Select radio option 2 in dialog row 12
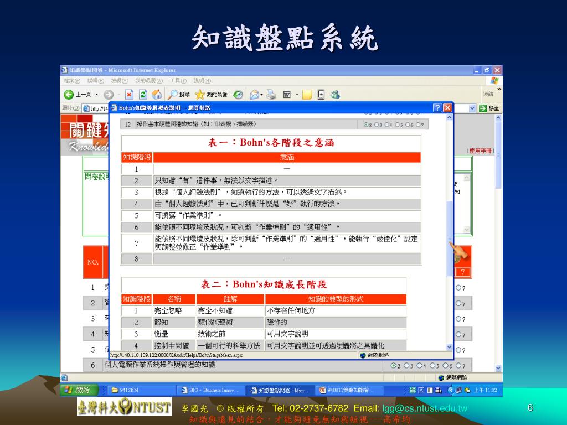 tap(366, 125)
